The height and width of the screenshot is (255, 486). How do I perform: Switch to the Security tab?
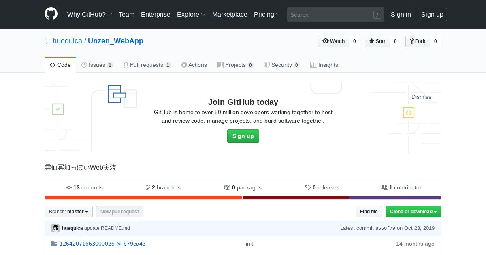[x=281, y=65]
